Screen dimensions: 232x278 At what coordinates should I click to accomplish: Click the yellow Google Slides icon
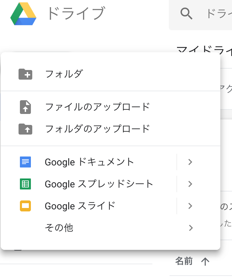(x=25, y=206)
